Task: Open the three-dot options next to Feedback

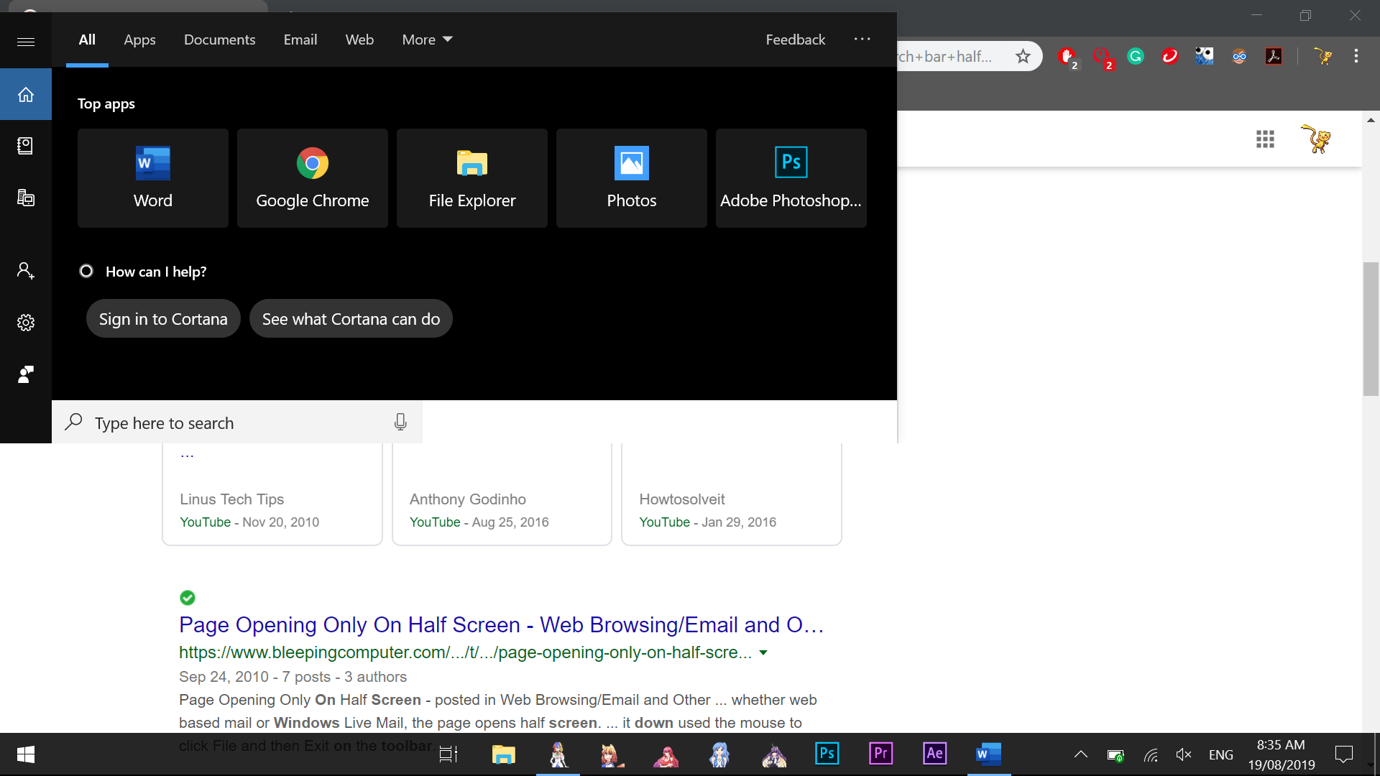Action: 862,40
